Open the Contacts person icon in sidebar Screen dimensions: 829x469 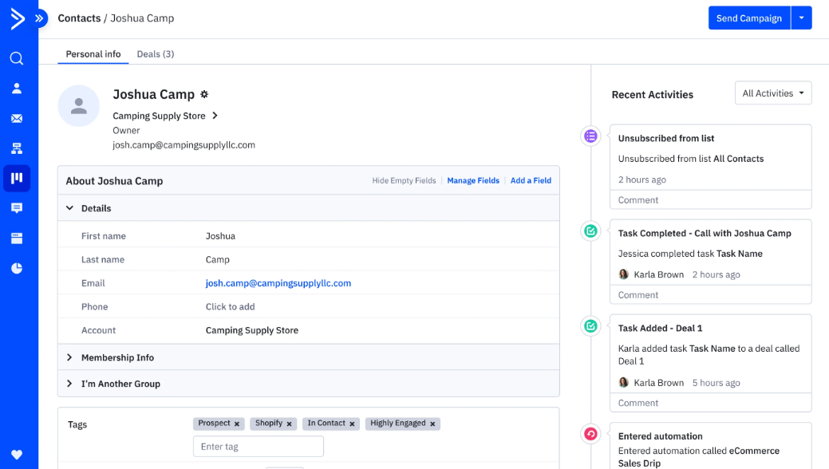18,88
